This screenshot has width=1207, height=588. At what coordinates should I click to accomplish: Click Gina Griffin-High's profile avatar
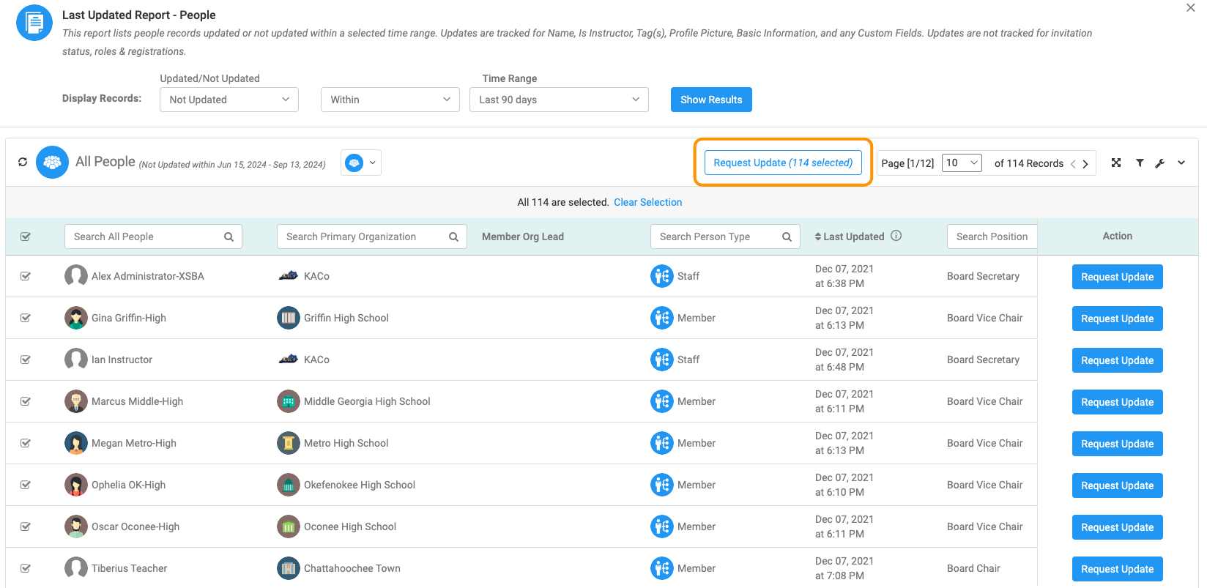tap(76, 318)
